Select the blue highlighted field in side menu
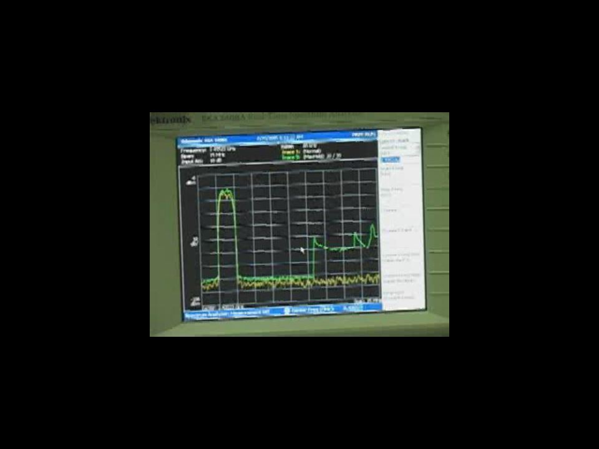The image size is (599, 449). tap(391, 160)
